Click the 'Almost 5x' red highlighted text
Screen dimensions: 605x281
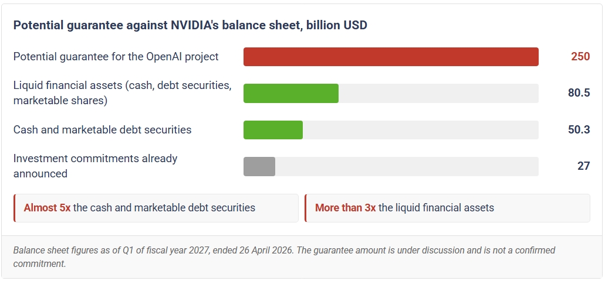click(x=47, y=208)
